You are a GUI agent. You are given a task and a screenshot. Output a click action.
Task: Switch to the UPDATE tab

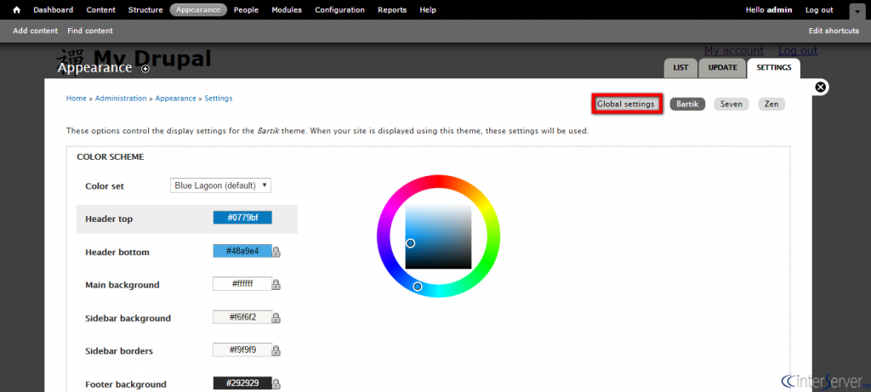[723, 68]
